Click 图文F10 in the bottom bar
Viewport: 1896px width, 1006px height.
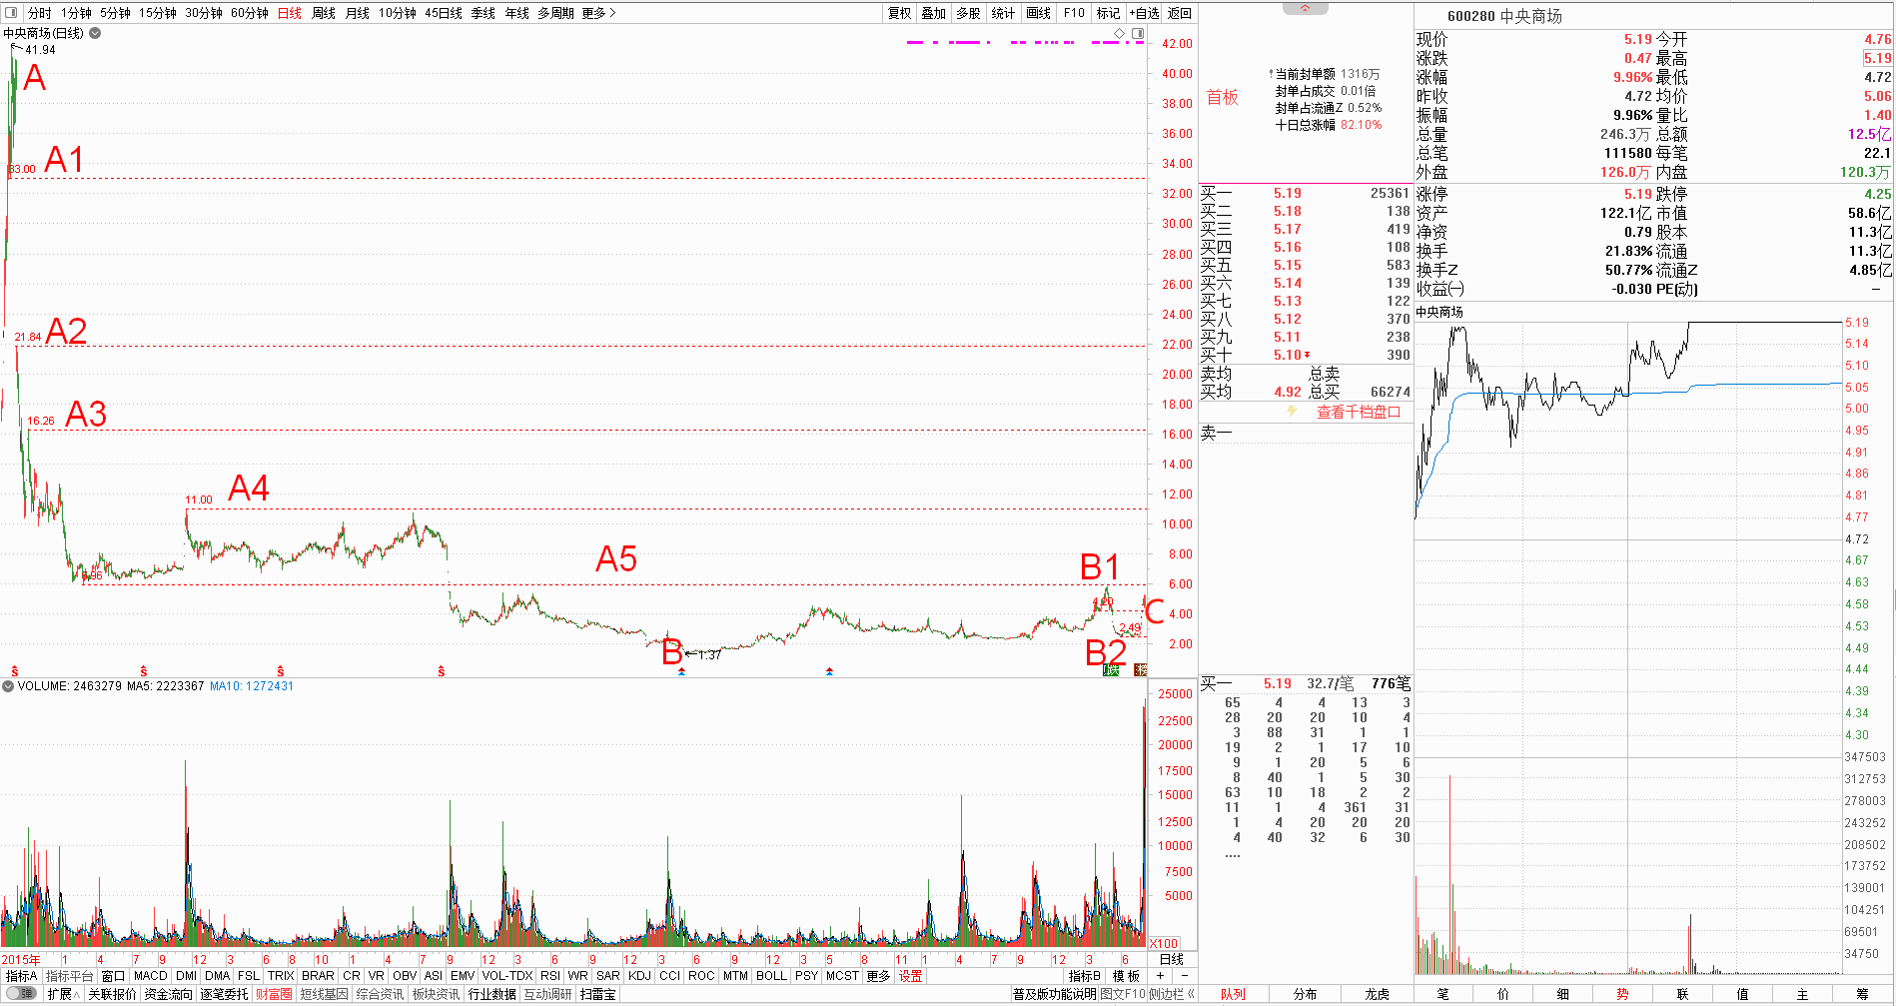tap(1123, 994)
